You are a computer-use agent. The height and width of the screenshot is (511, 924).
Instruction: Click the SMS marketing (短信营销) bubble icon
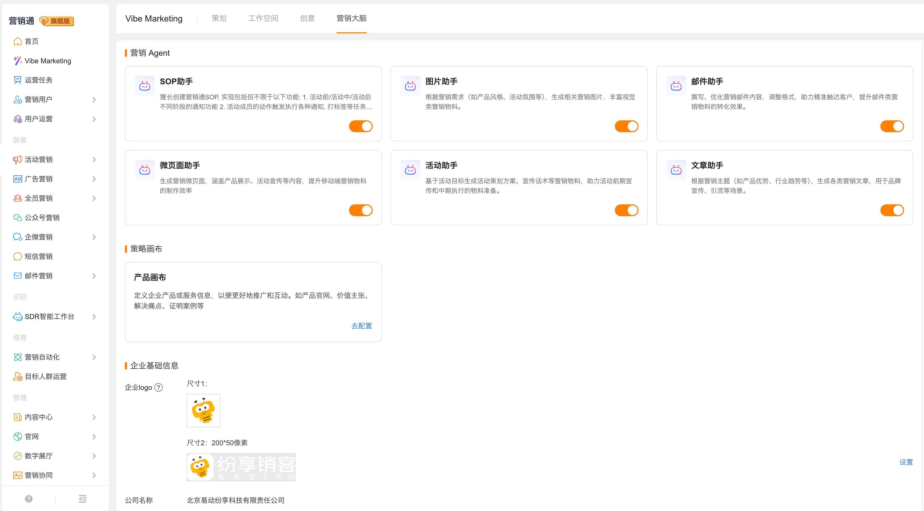coord(17,256)
